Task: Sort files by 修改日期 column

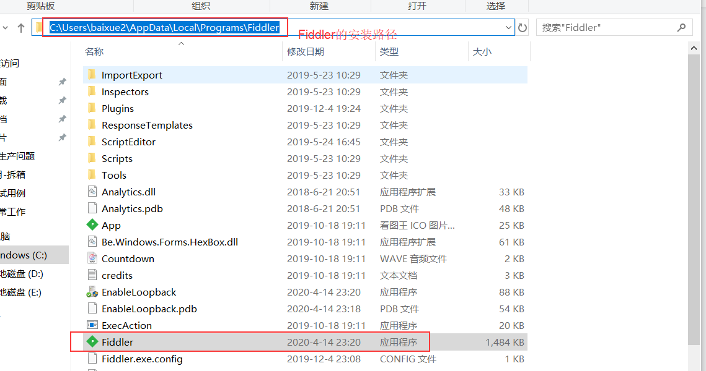Action: (x=306, y=52)
